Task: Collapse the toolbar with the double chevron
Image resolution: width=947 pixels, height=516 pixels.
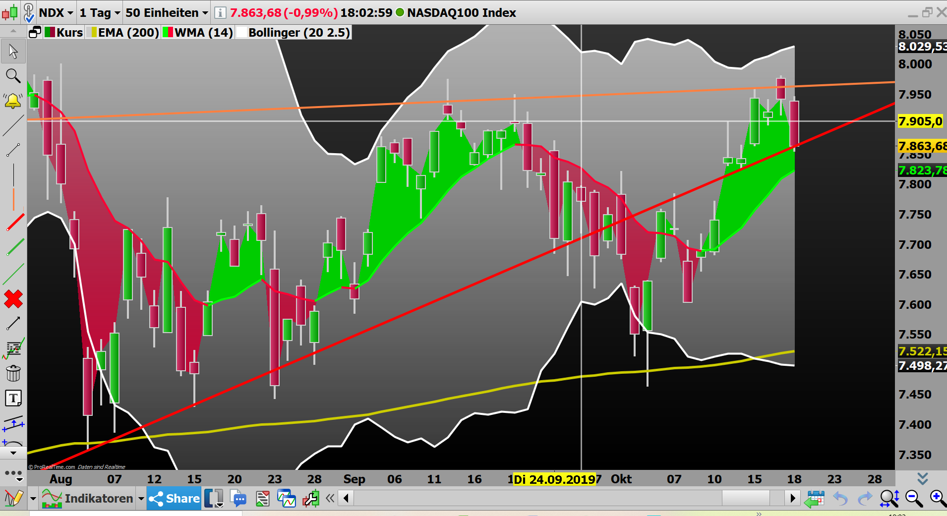Action: pos(330,499)
